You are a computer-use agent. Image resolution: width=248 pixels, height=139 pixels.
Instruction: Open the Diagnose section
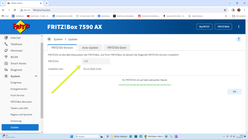pos(16,70)
